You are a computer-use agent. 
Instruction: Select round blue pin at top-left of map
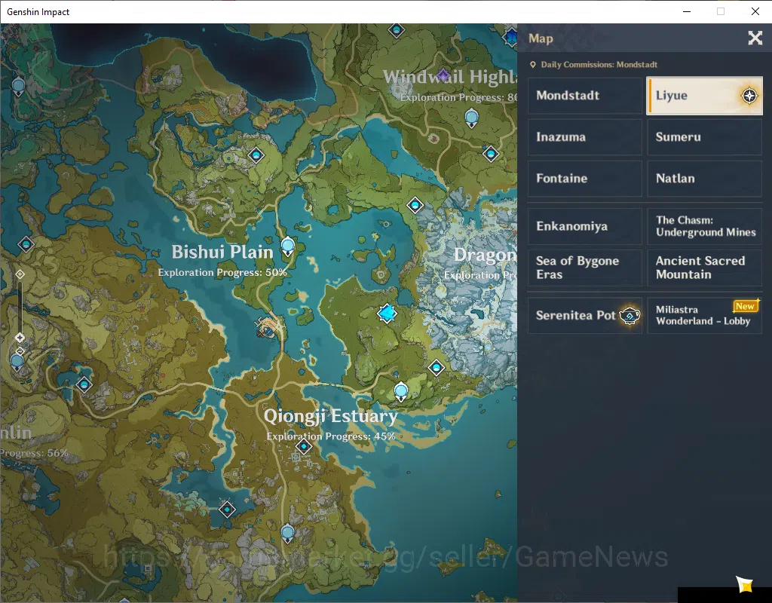tap(19, 87)
